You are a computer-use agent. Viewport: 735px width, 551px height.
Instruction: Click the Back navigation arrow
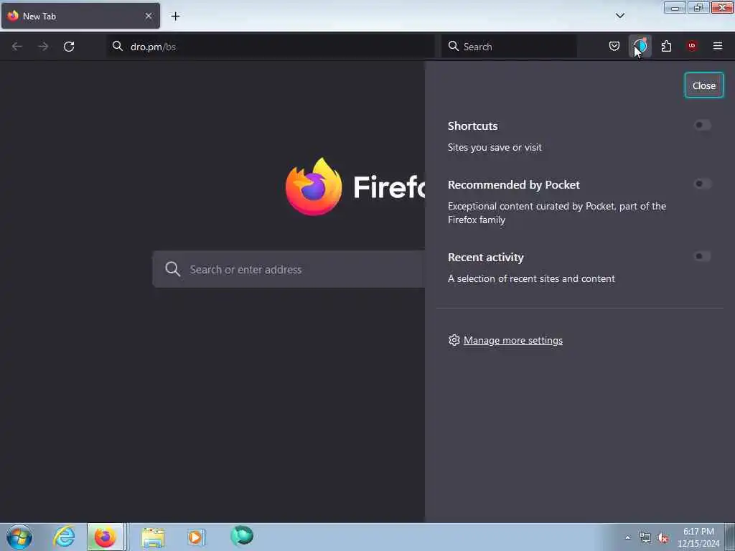pyautogui.click(x=17, y=47)
